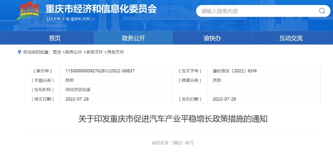Image resolution: width=333 pixels, height=167 pixels.
Task: Click the 重庆市经济和信息化委员会 site title
Action: [x=101, y=9]
